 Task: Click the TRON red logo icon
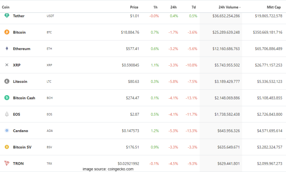[x=7, y=163]
